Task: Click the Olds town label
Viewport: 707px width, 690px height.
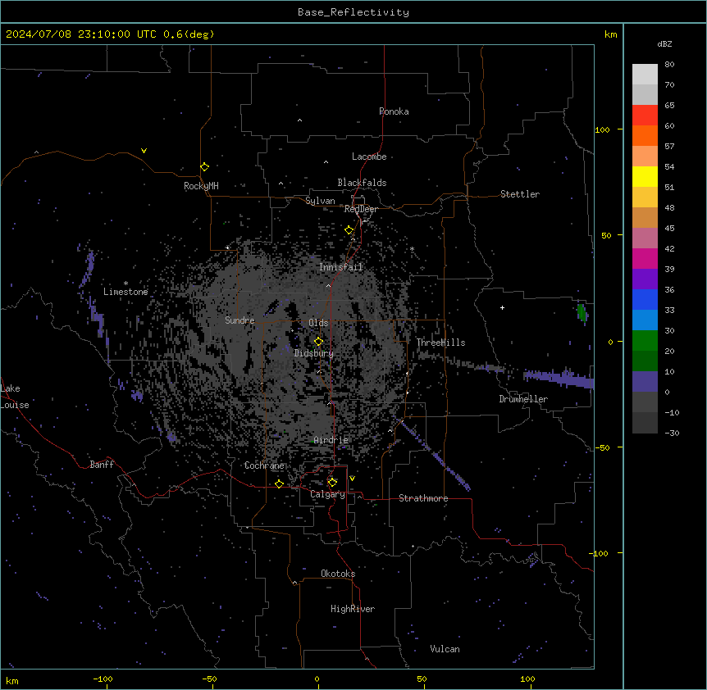Action: [x=318, y=323]
